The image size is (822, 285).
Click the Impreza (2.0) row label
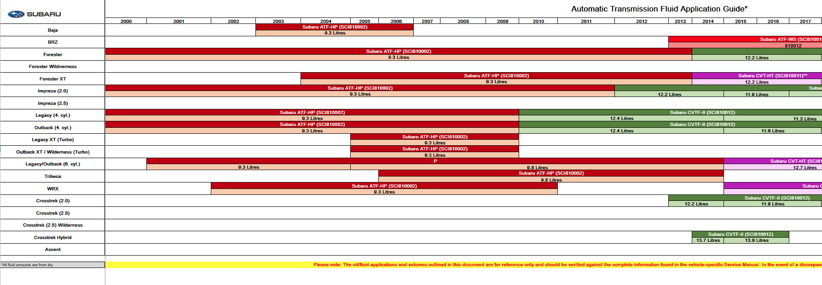tap(52, 91)
